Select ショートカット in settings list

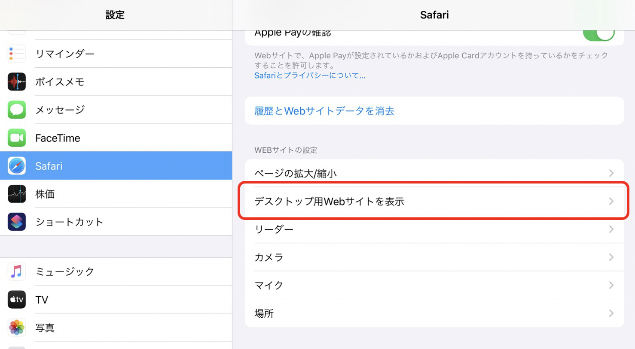pos(116,222)
